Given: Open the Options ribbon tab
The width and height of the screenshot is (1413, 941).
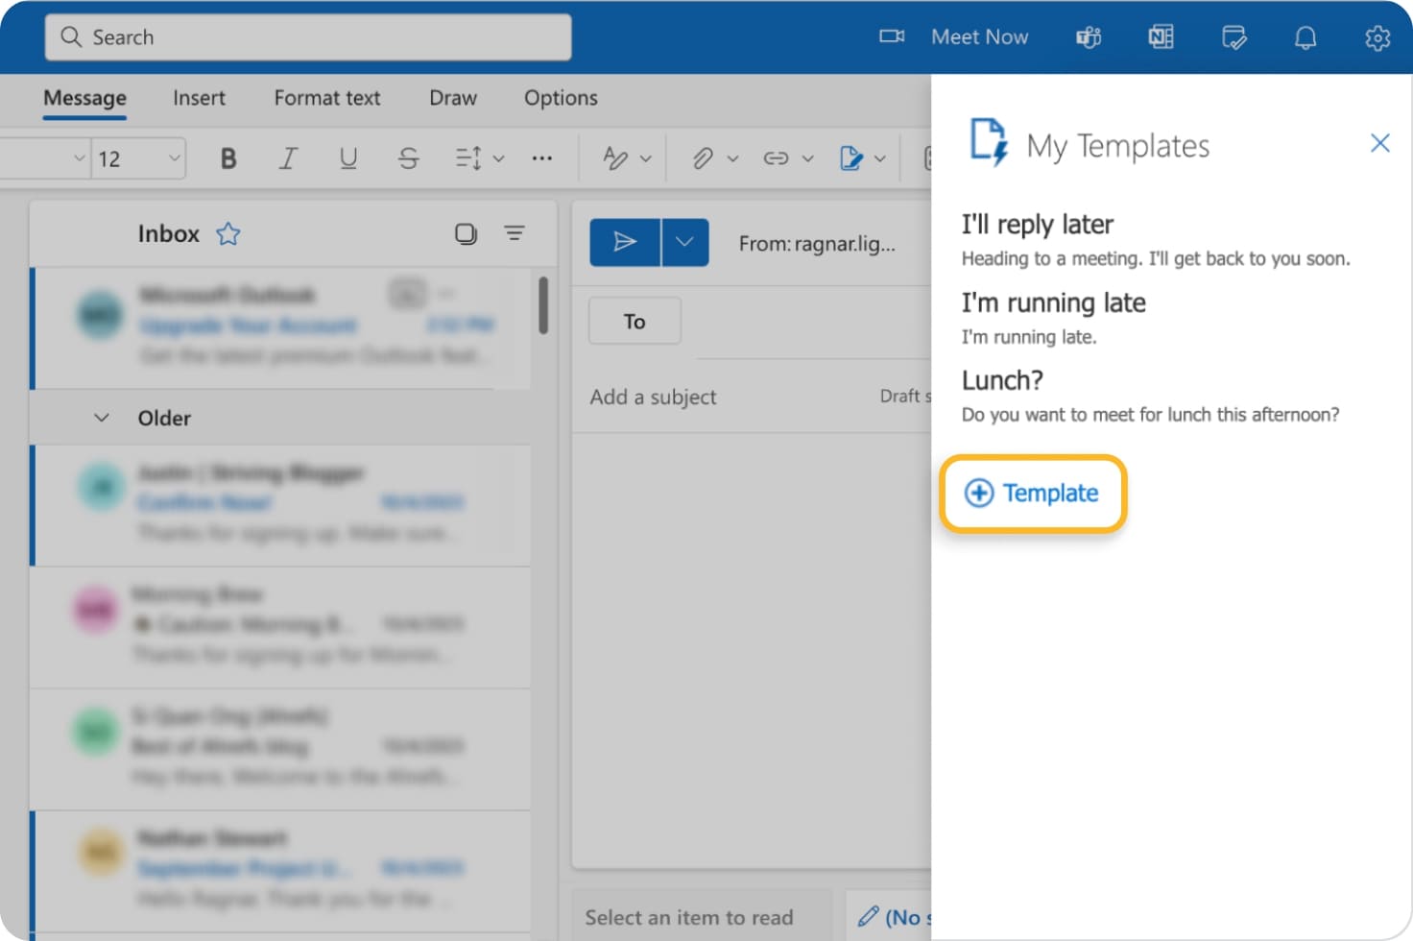Looking at the screenshot, I should pyautogui.click(x=560, y=98).
